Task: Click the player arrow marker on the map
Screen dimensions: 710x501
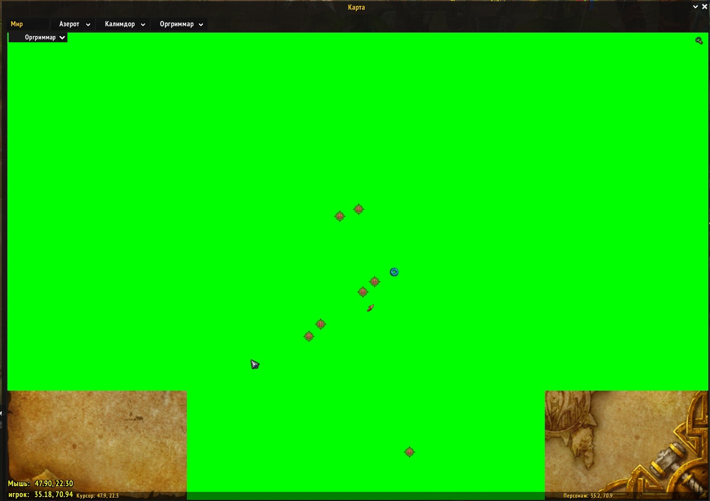Action: point(370,308)
